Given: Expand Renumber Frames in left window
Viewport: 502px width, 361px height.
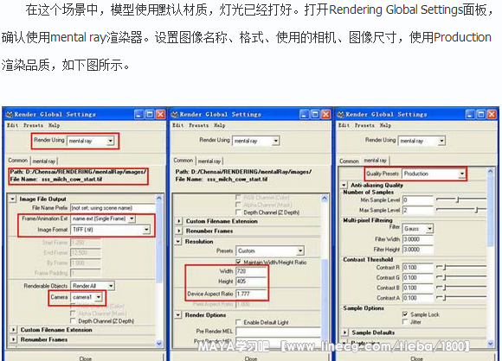Looking at the screenshot, I should click(13, 339).
